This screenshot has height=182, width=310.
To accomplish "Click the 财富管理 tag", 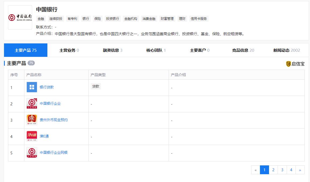I will (x=167, y=18).
